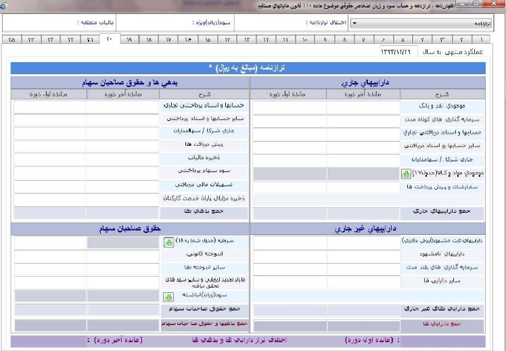Click ذخیره مالیات end-of-period field
This screenshot has width=506, height=351.
pos(122,160)
